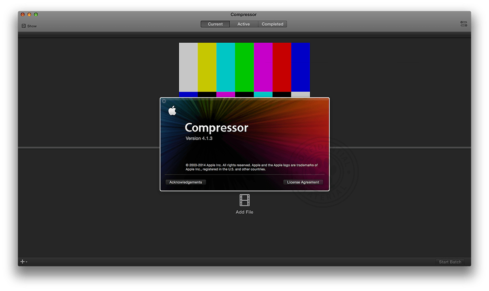Viewport: 489px width, 291px height.
Task: Click the Add File filmstrip icon
Action: pyautogui.click(x=244, y=200)
